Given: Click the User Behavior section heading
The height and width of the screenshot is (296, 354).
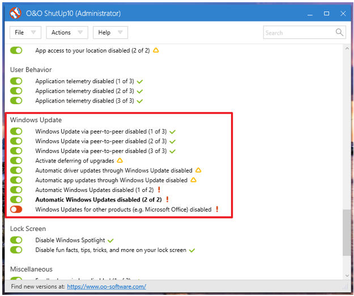Looking at the screenshot, I should [x=31, y=70].
